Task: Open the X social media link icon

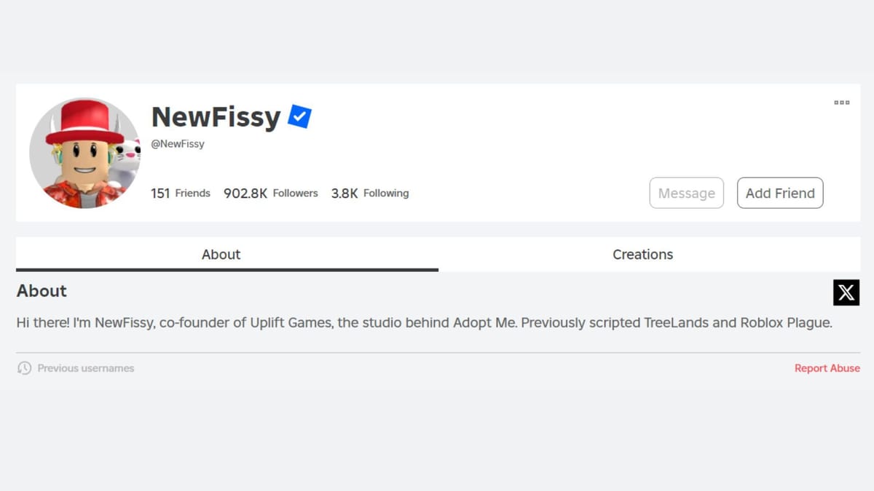Action: pyautogui.click(x=846, y=292)
